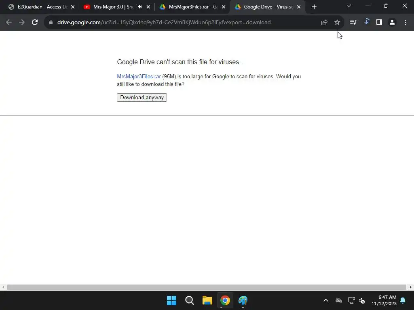Click the OneDrive cloud tray icon
Viewport: 414px width, 310px height.
[x=339, y=300]
